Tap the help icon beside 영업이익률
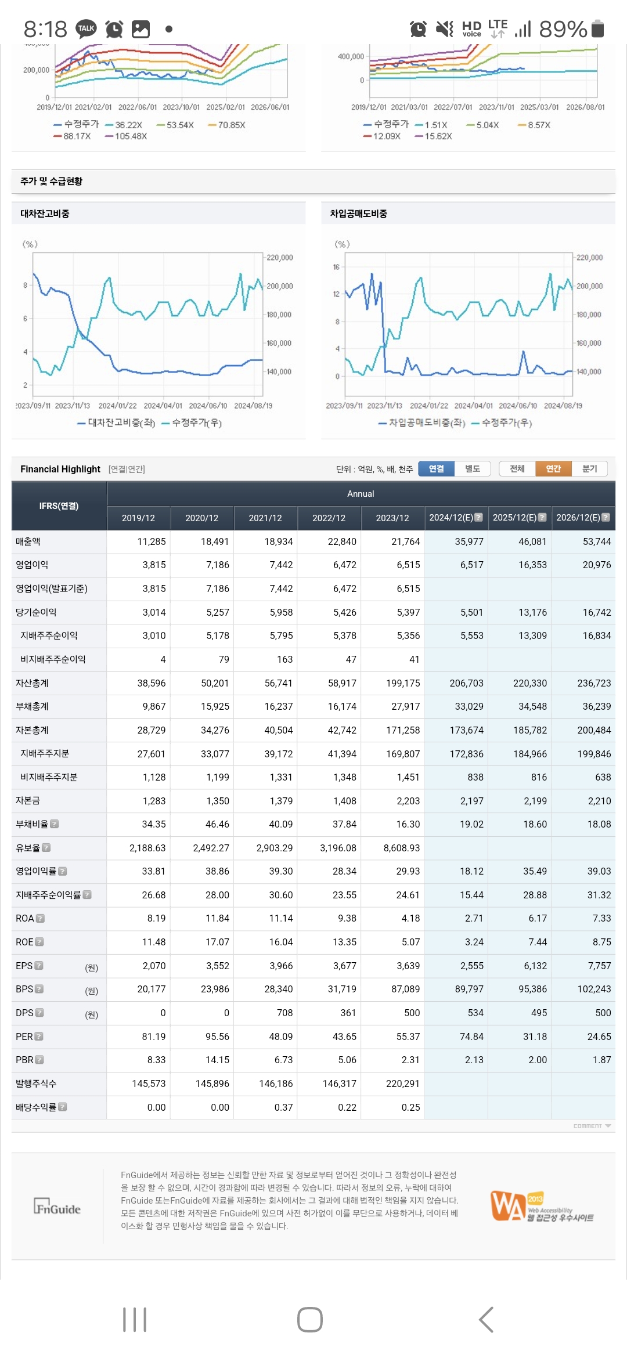Screen dimensions: 627x1358 pos(63,872)
